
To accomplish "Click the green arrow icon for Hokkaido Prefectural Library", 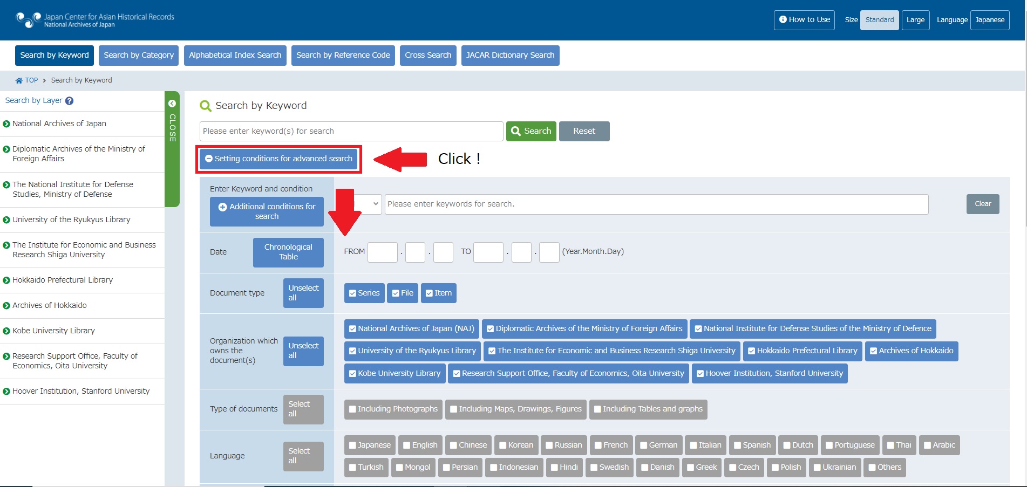I will pos(6,280).
